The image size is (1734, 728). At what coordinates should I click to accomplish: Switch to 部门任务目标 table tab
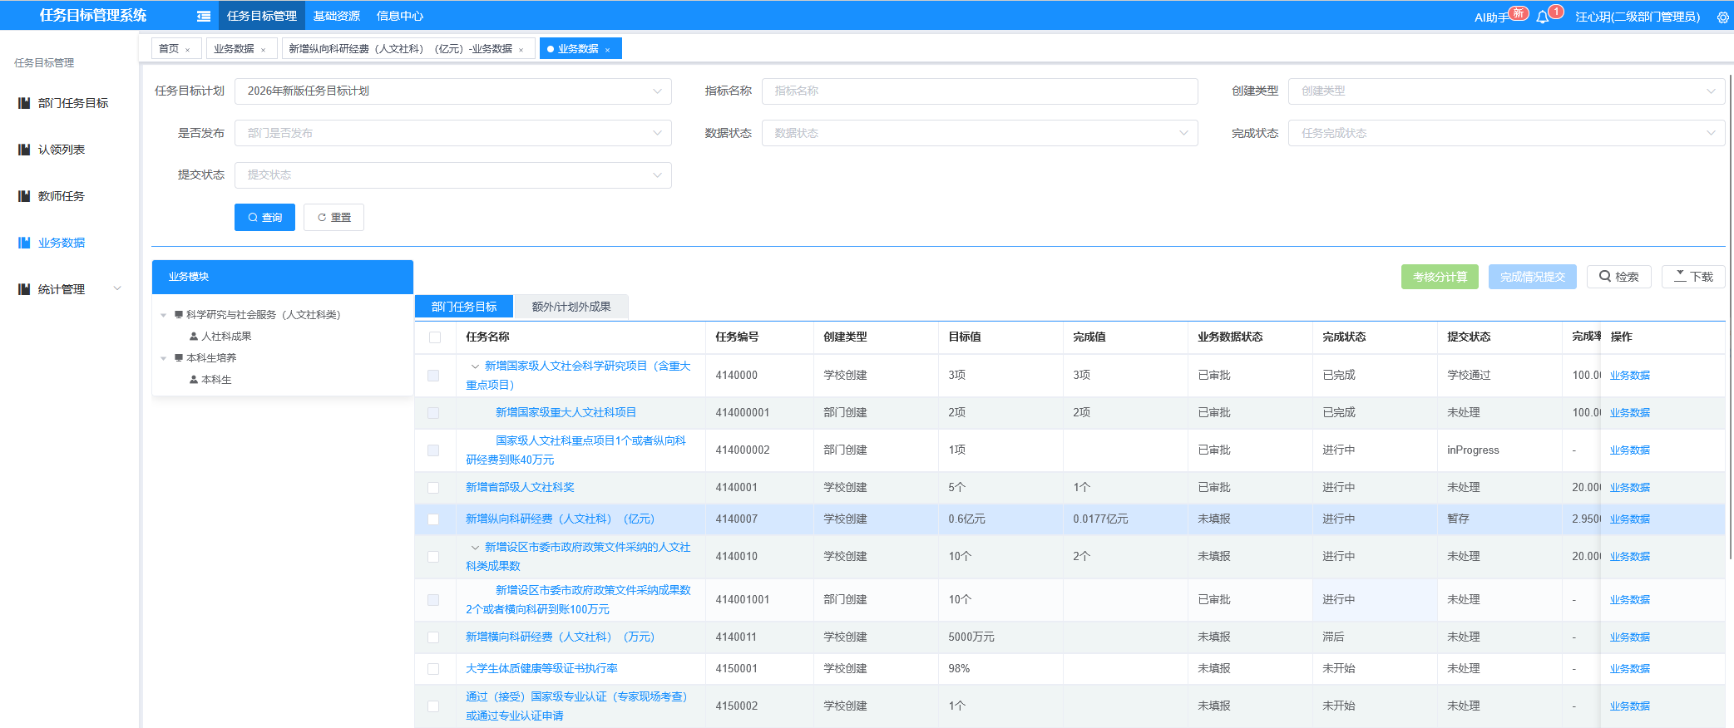coord(464,307)
